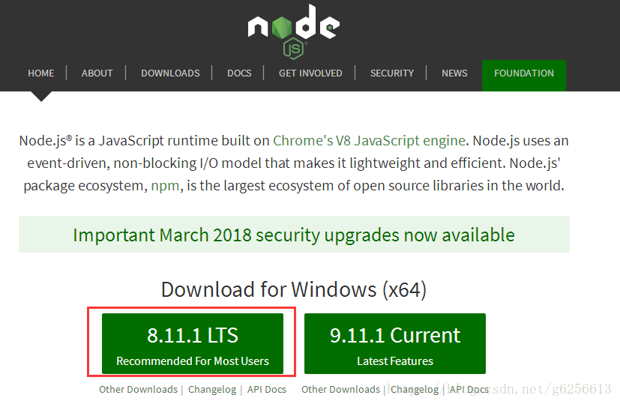
Task: Open Other Downloads under 8.11.1 LTS
Action: coord(138,389)
